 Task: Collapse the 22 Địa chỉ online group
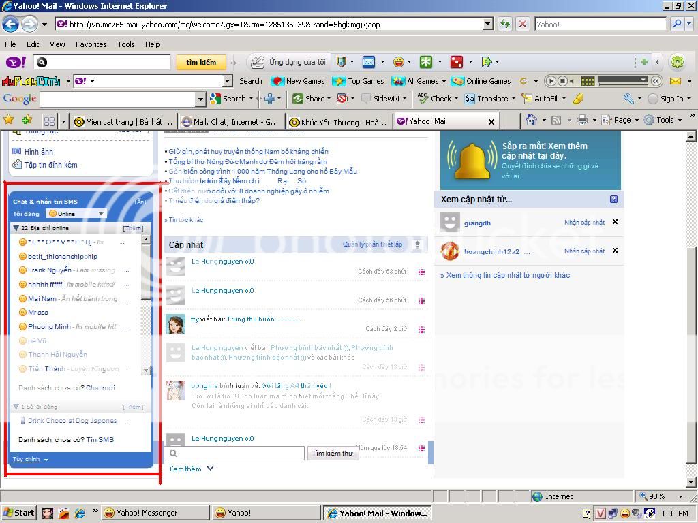(x=16, y=228)
